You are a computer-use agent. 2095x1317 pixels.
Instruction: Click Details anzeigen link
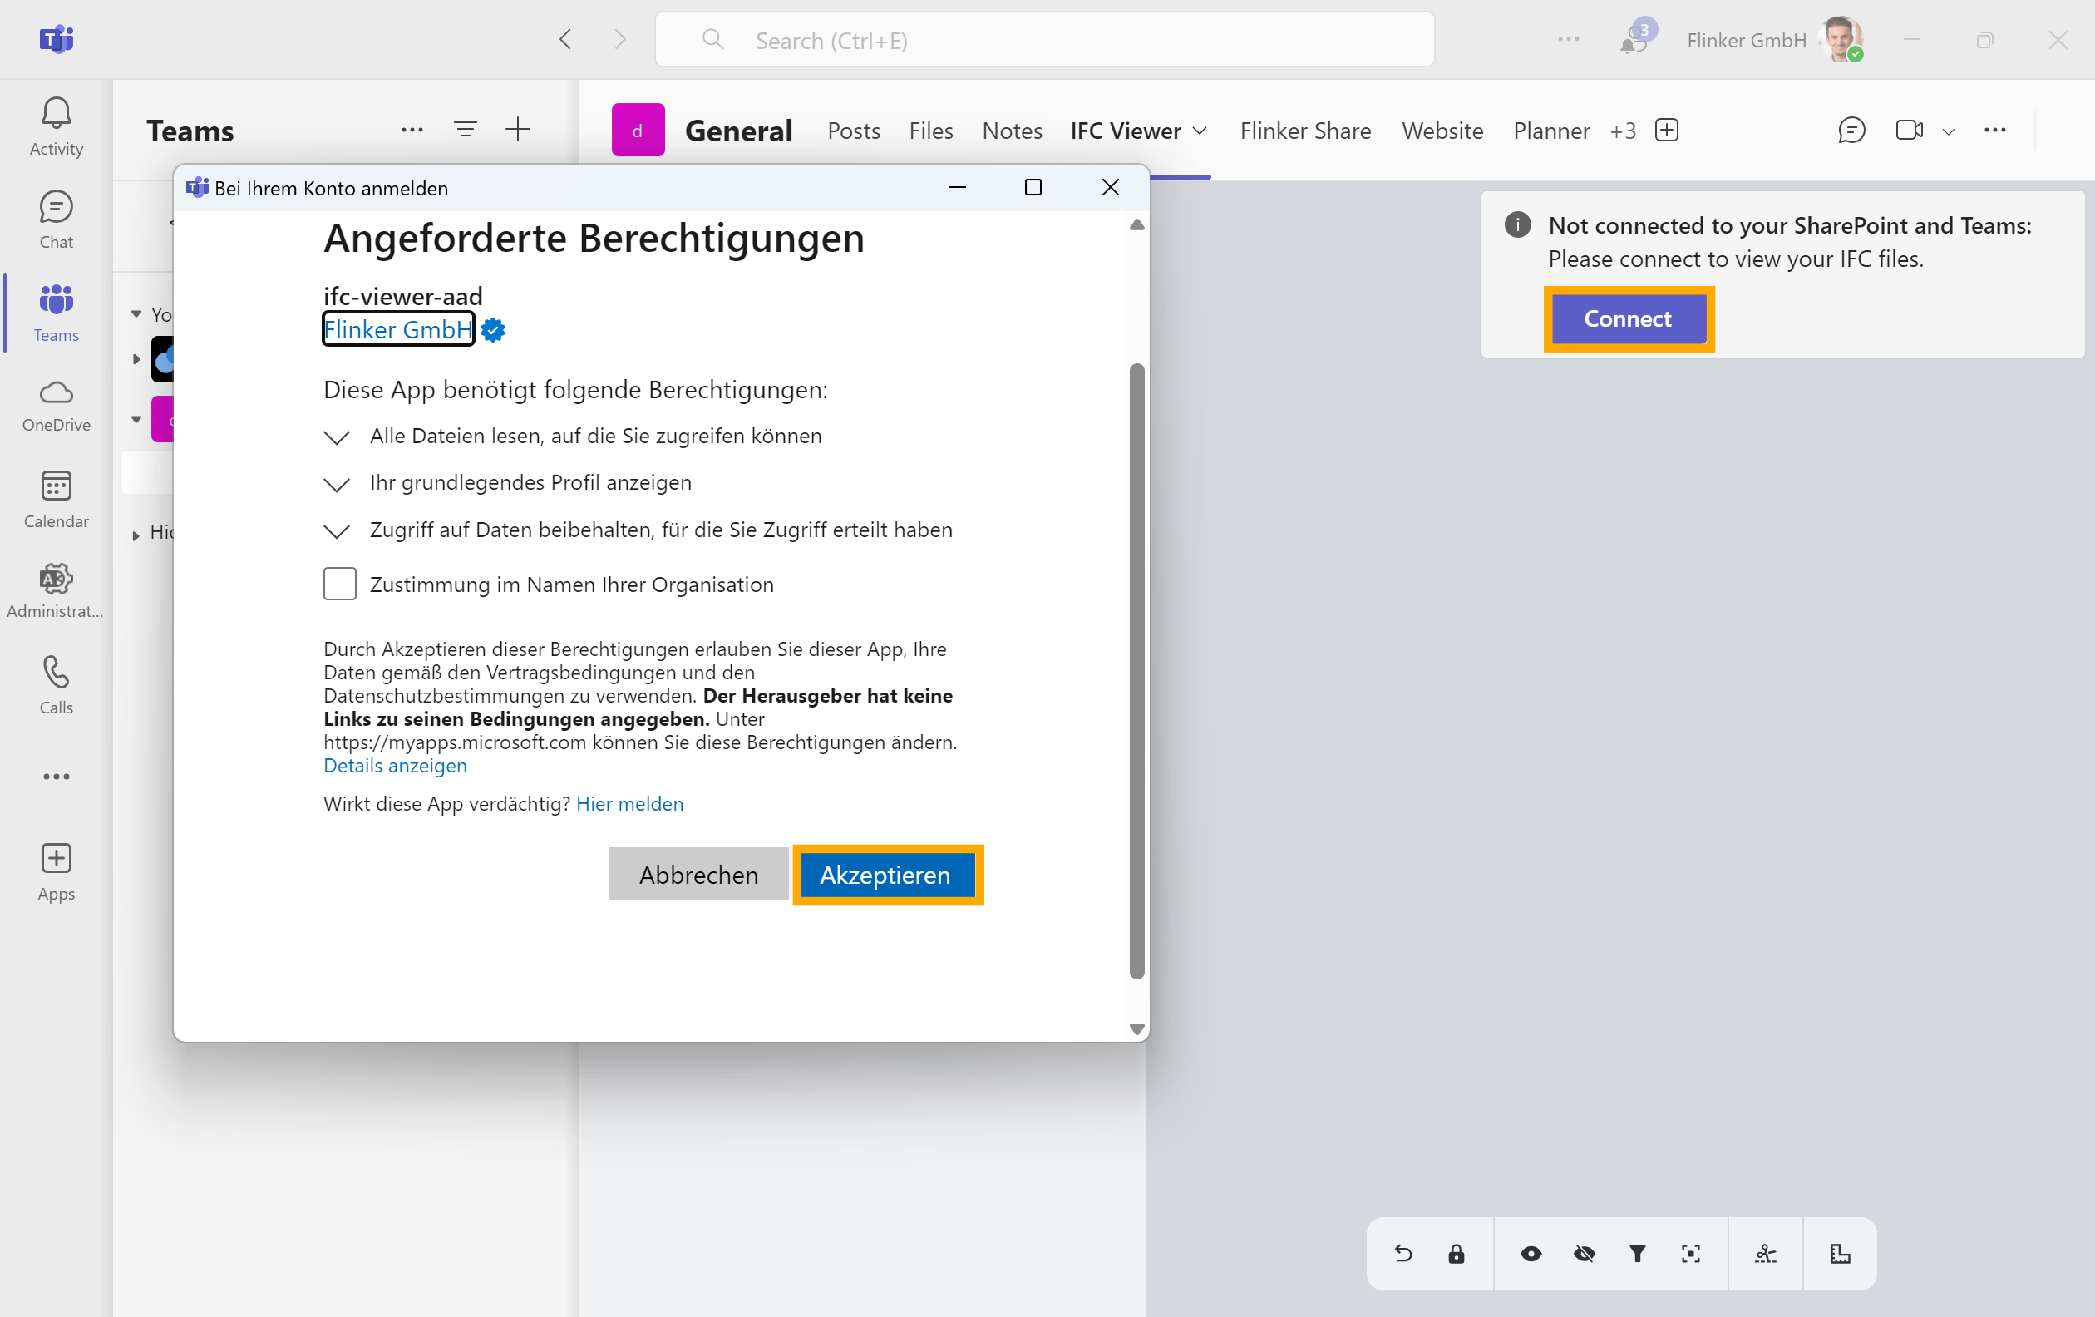(x=396, y=765)
